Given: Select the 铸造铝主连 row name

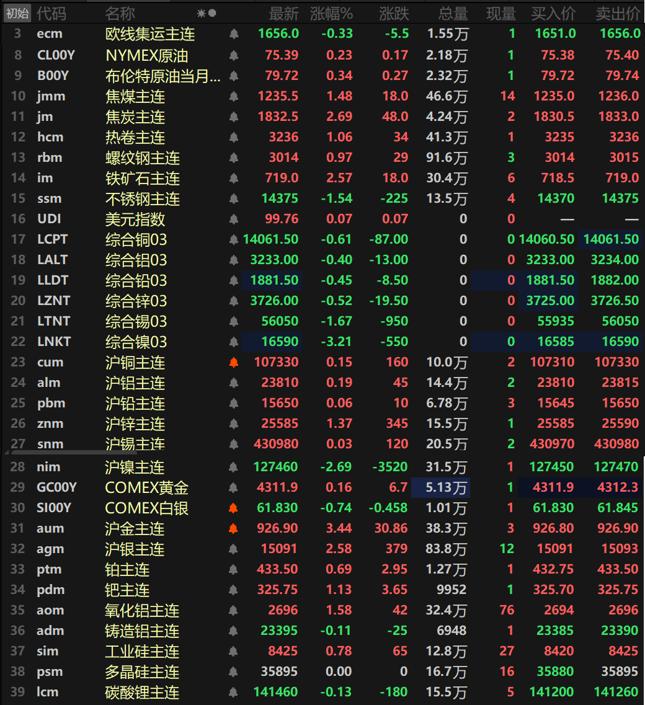Looking at the screenshot, I should click(x=142, y=631).
